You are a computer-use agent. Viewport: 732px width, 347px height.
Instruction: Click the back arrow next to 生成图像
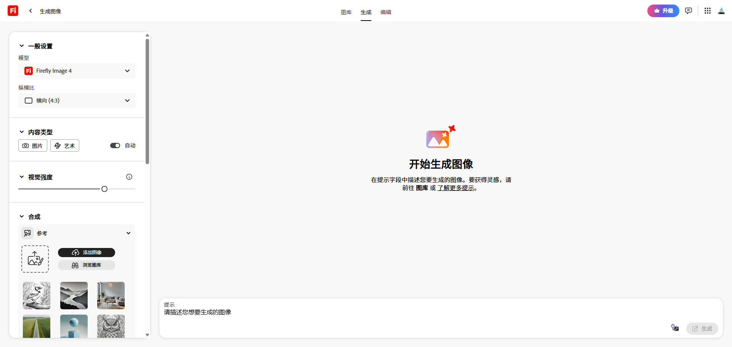[x=30, y=11]
